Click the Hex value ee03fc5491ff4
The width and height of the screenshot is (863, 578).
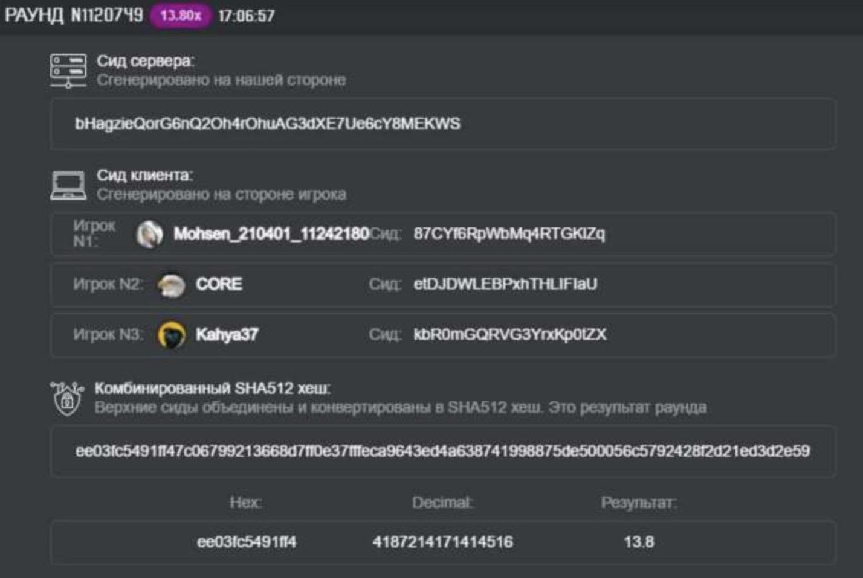click(x=247, y=542)
